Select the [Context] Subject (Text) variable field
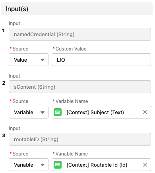The width and height of the screenshot is (155, 173). [101, 112]
